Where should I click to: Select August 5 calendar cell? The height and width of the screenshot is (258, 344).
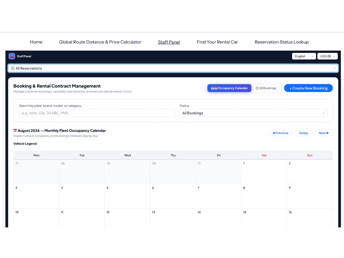[x=128, y=196]
